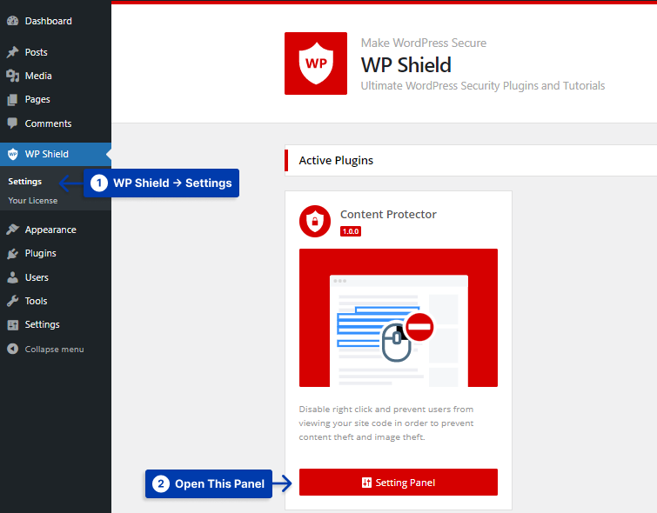This screenshot has height=513, width=657.
Task: Click the Collapse menu arrow icon
Action: [12, 349]
